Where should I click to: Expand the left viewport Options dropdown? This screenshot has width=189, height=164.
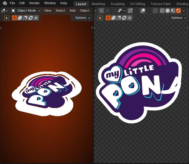click(82, 18)
